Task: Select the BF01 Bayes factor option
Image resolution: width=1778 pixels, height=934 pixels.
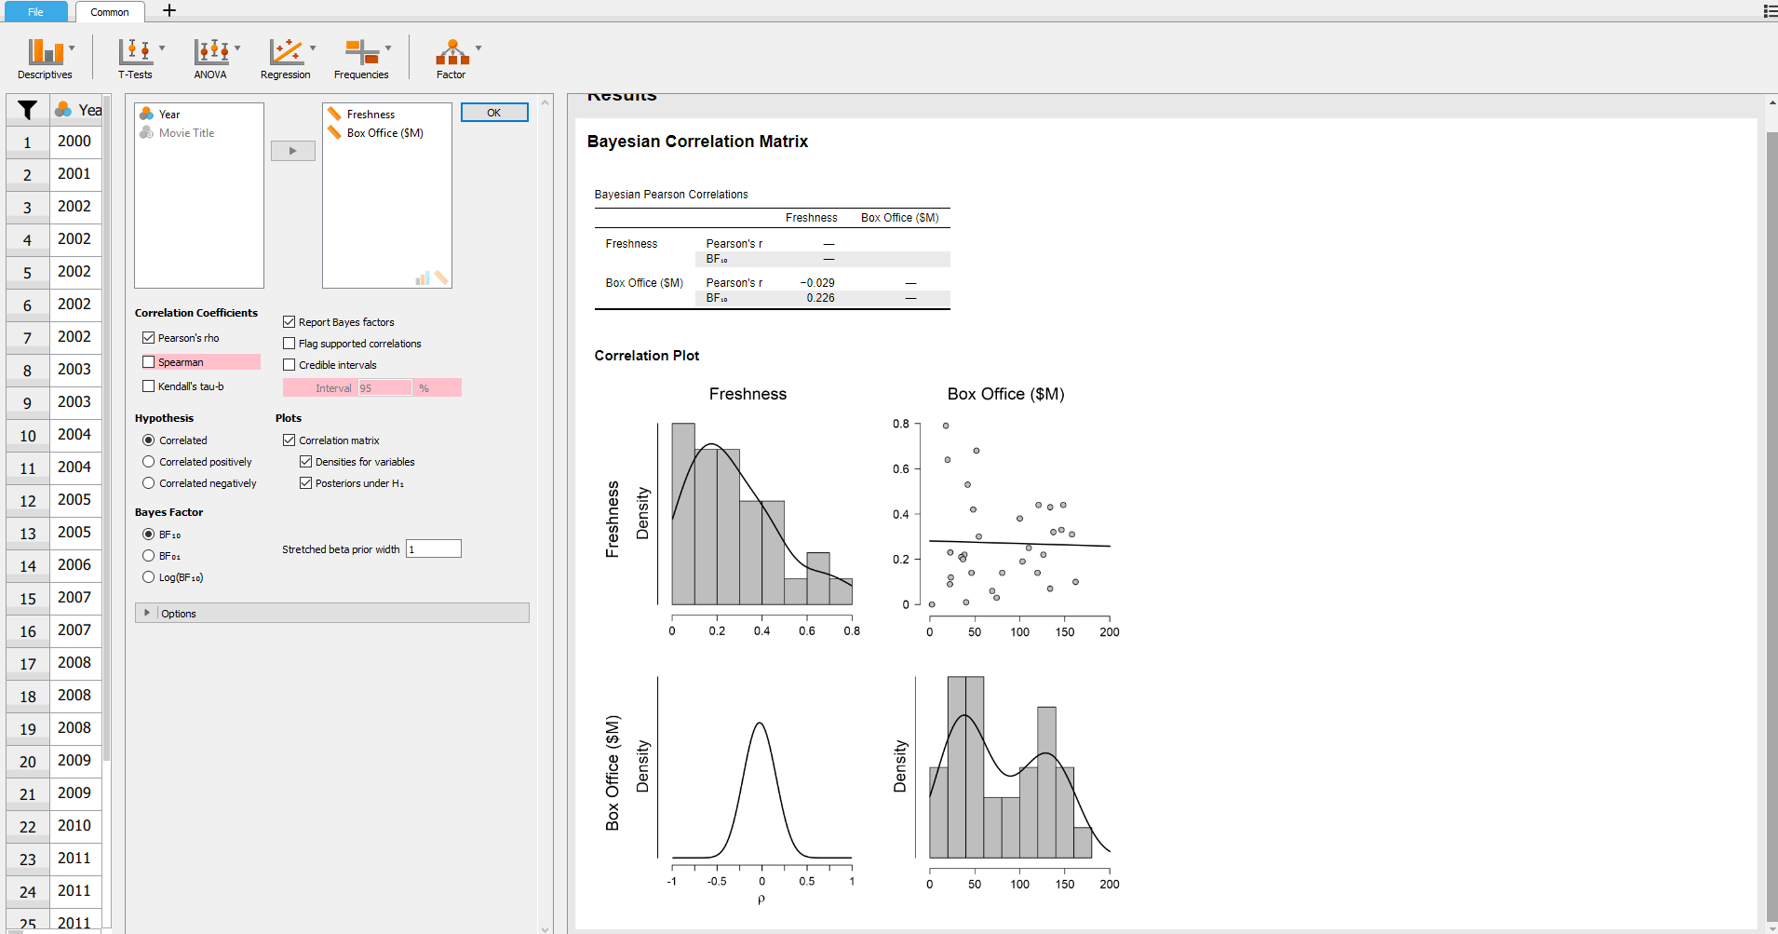Action: click(149, 555)
